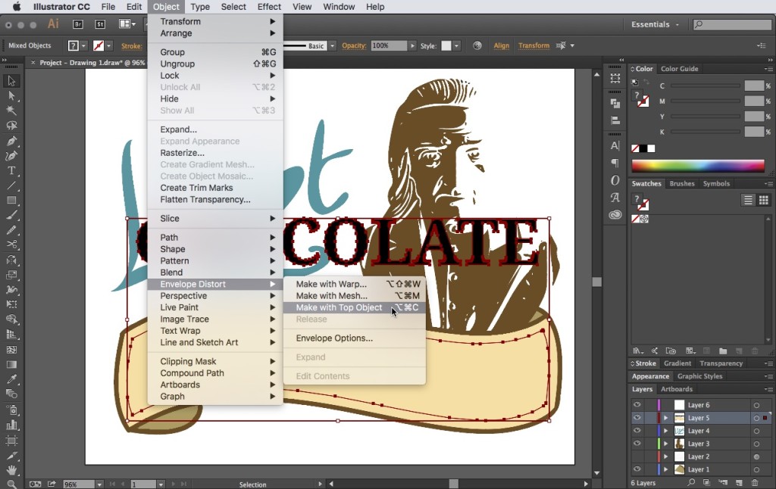Open the Effect menu
The height and width of the screenshot is (489, 776).
click(269, 7)
